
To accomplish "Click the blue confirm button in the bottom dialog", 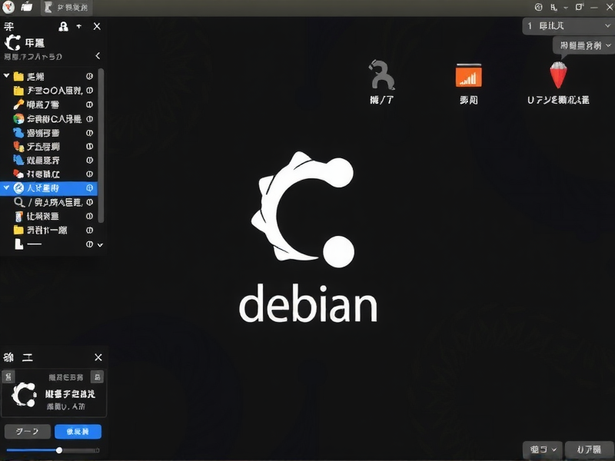I will [x=77, y=431].
